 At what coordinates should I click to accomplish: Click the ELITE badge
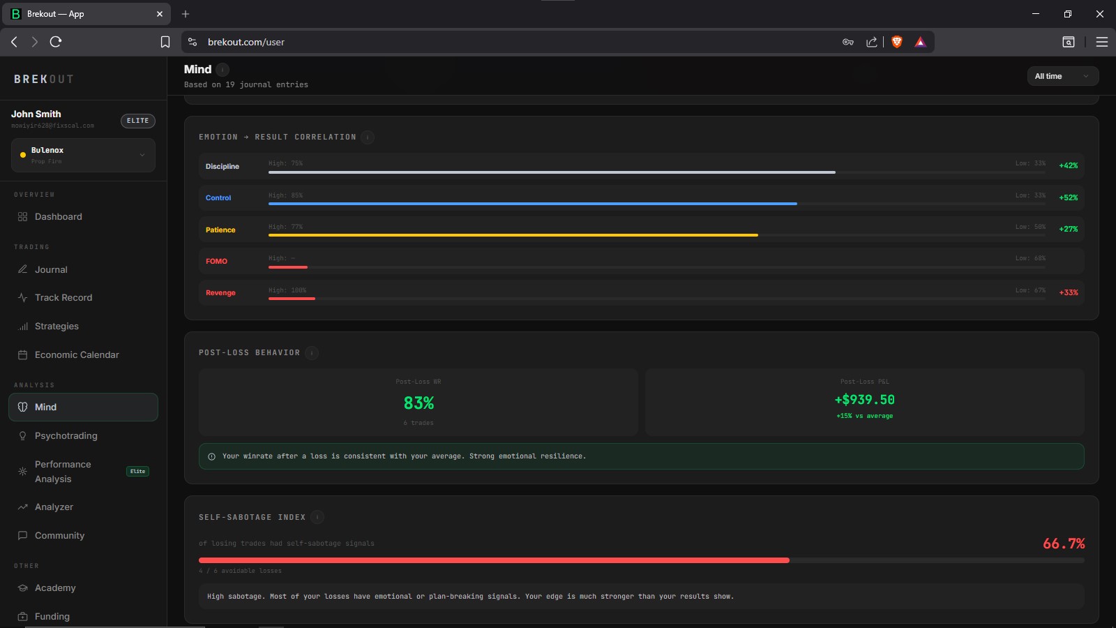tap(137, 121)
